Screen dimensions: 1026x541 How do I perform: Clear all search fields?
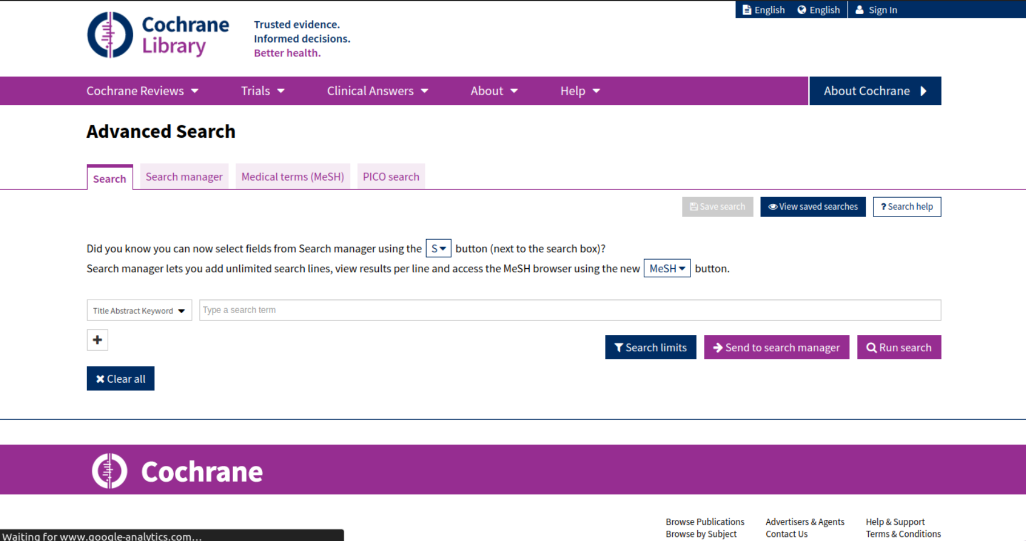pos(120,379)
